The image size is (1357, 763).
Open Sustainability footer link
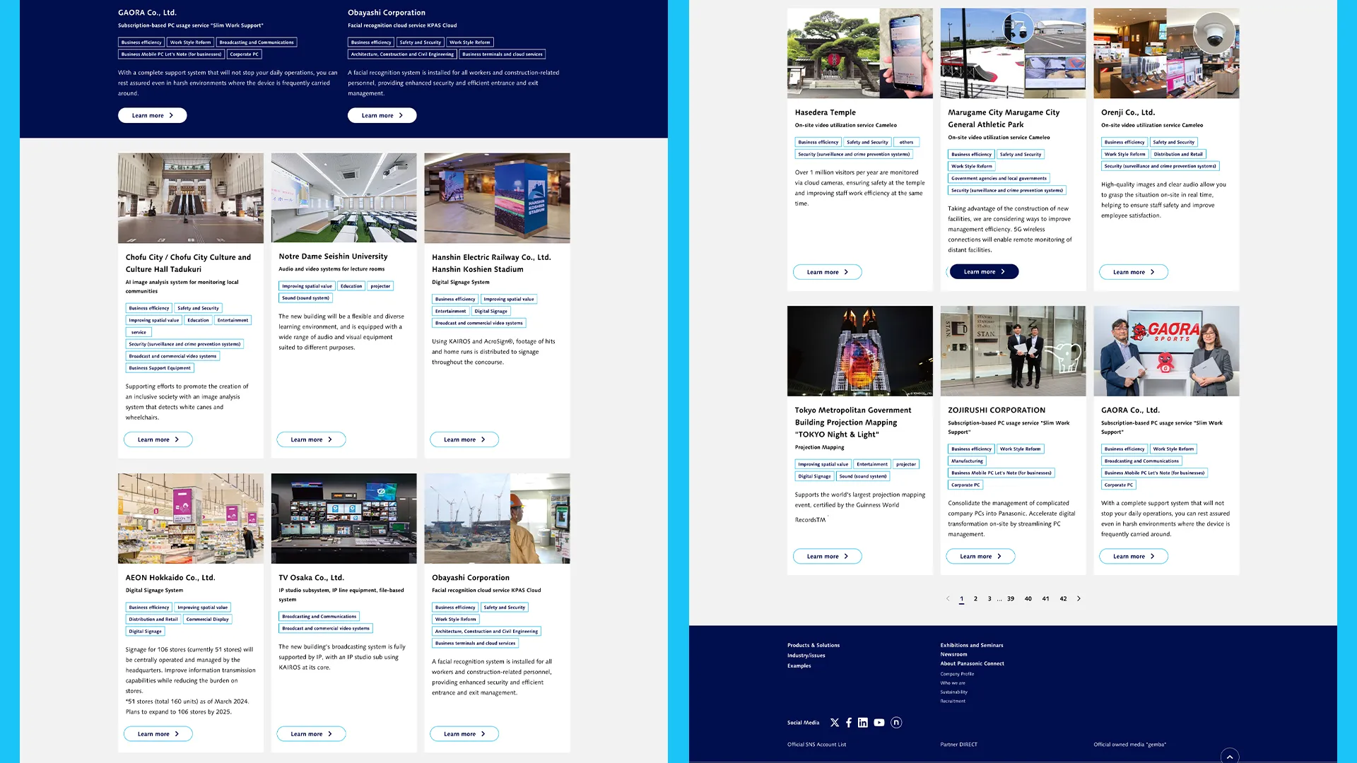(x=954, y=692)
